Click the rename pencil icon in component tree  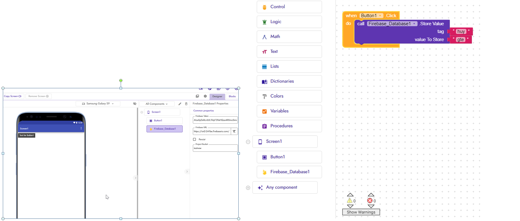[x=180, y=104]
